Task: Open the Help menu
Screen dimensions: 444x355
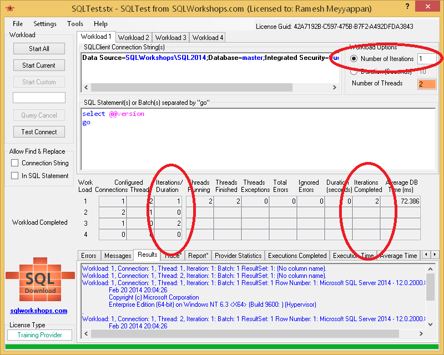Action: point(100,24)
